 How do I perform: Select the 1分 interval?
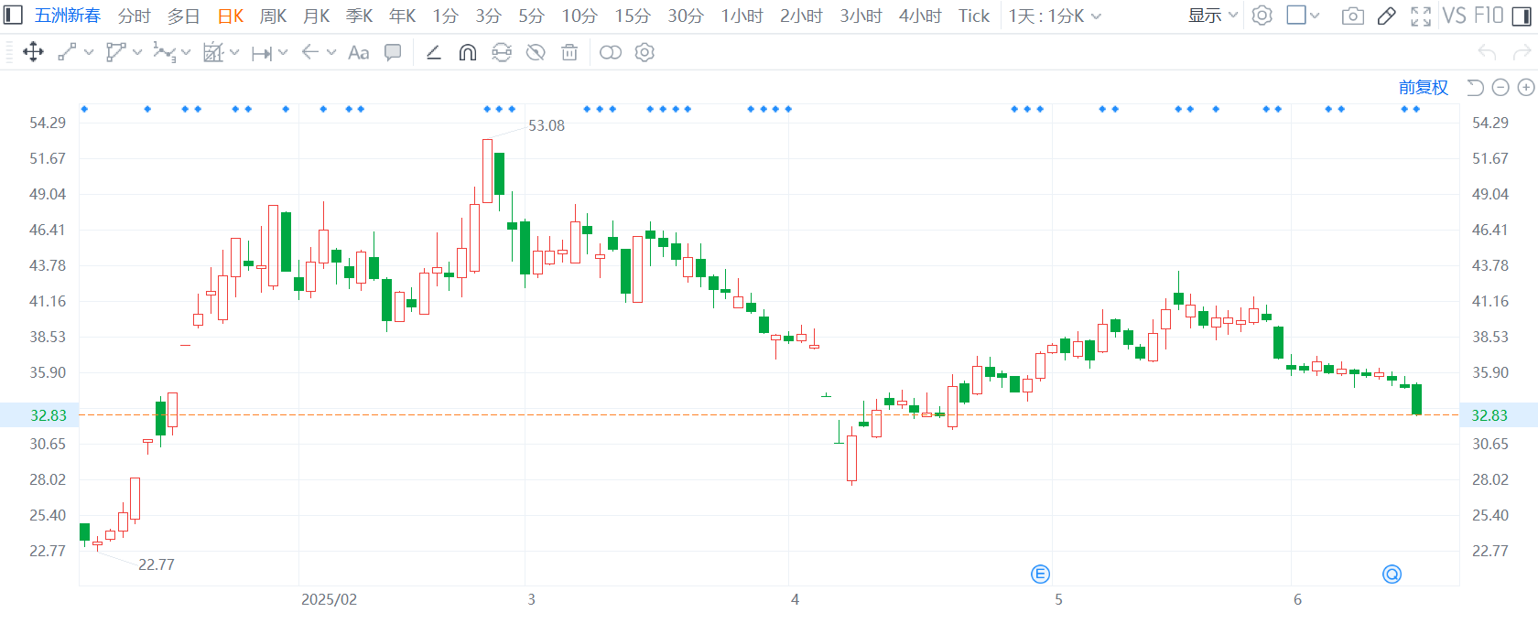[446, 16]
